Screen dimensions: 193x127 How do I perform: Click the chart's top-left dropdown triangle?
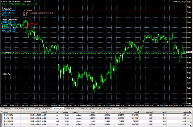click(2, 2)
